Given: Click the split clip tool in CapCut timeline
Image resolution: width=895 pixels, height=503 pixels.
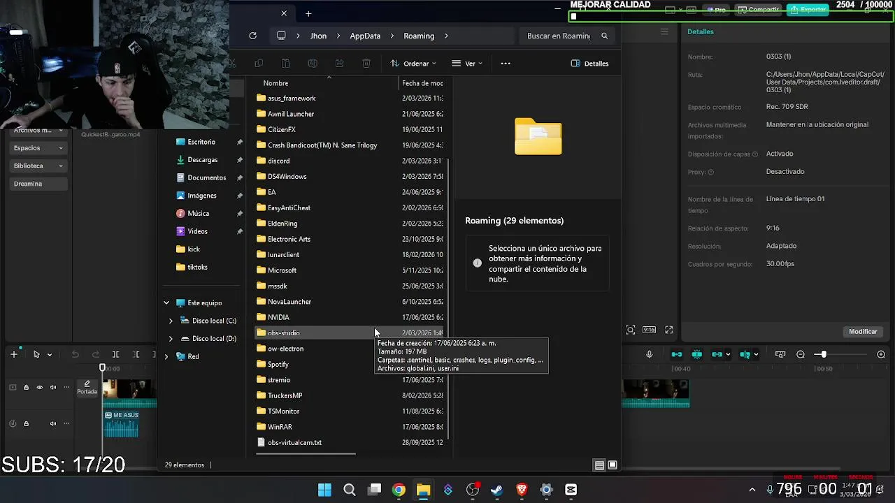Looking at the screenshot, I should (x=115, y=354).
